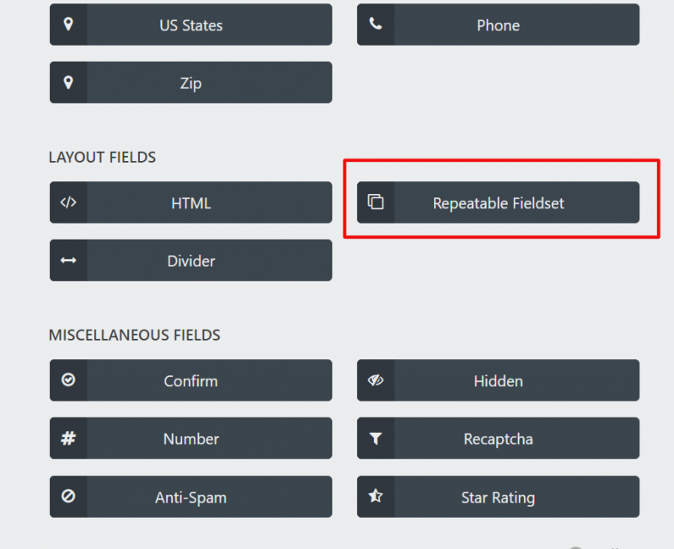The width and height of the screenshot is (674, 549).
Task: Add a Recaptcha field
Action: click(x=498, y=439)
